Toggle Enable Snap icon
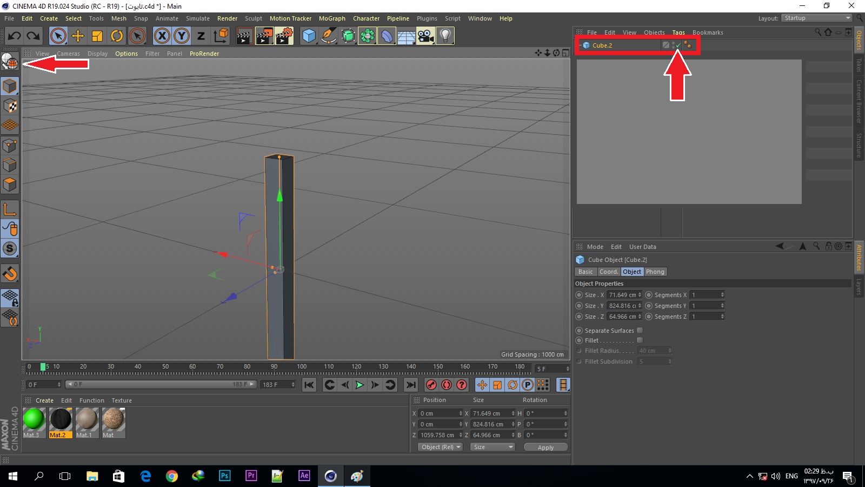The width and height of the screenshot is (865, 487). 10,274
